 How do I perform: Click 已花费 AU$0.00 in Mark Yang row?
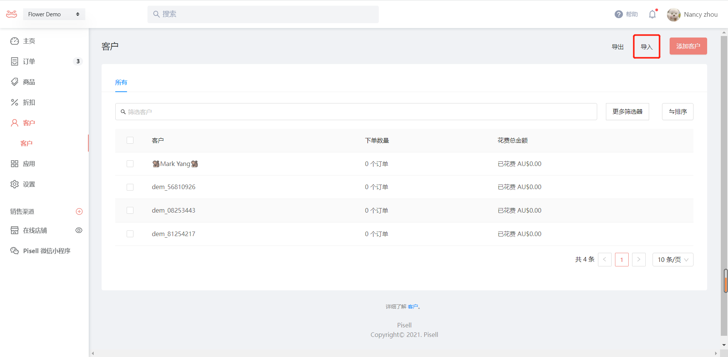tap(519, 164)
